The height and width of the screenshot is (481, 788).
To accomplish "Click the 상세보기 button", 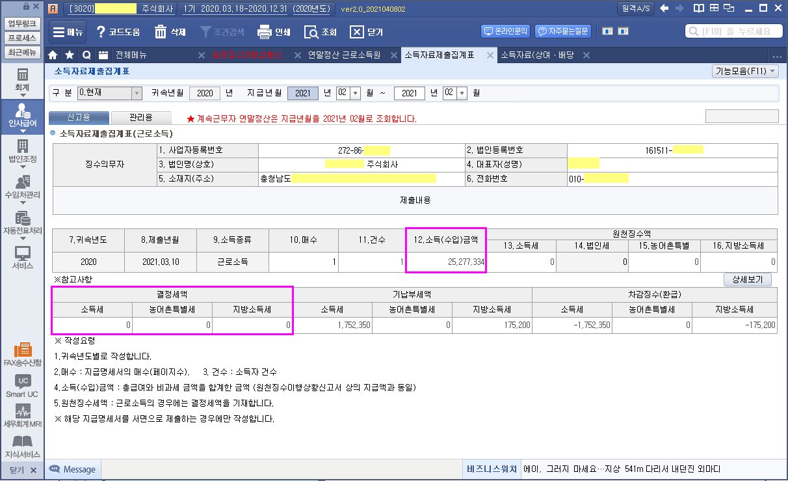I will point(747,280).
